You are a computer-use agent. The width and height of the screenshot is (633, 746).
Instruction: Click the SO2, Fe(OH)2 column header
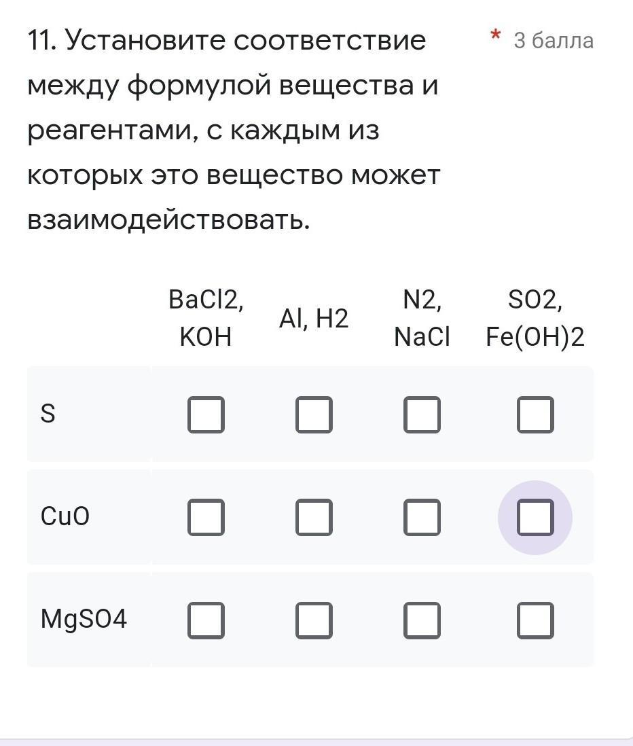click(x=535, y=318)
